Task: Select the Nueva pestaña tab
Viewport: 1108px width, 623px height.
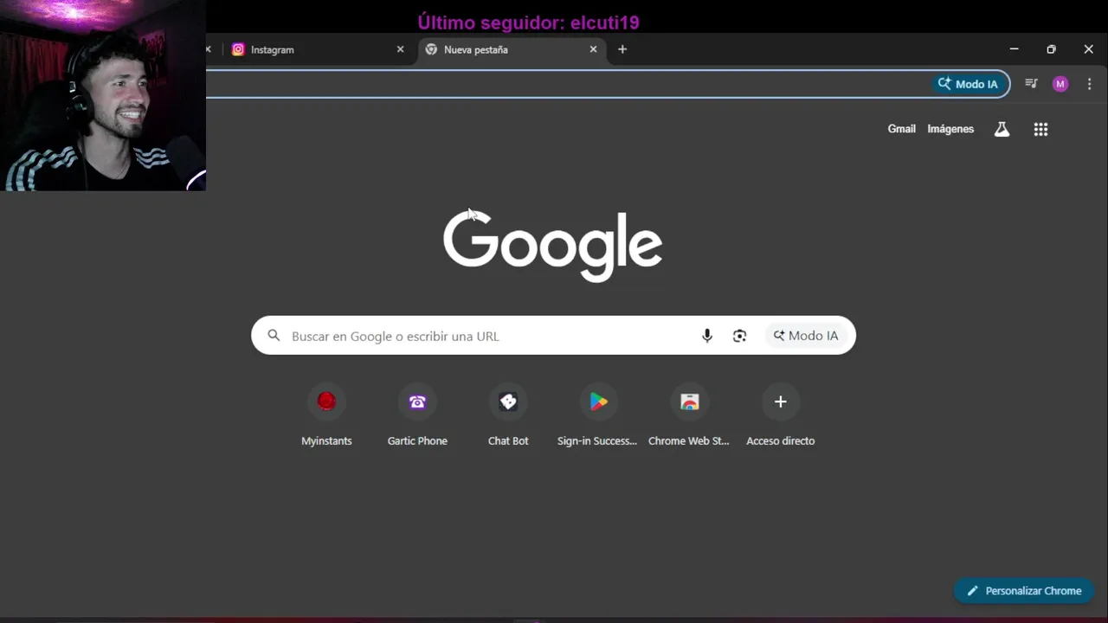Action: [x=511, y=49]
